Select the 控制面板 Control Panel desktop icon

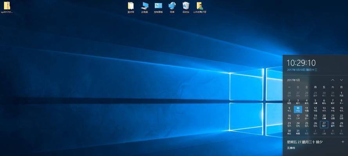click(x=158, y=8)
